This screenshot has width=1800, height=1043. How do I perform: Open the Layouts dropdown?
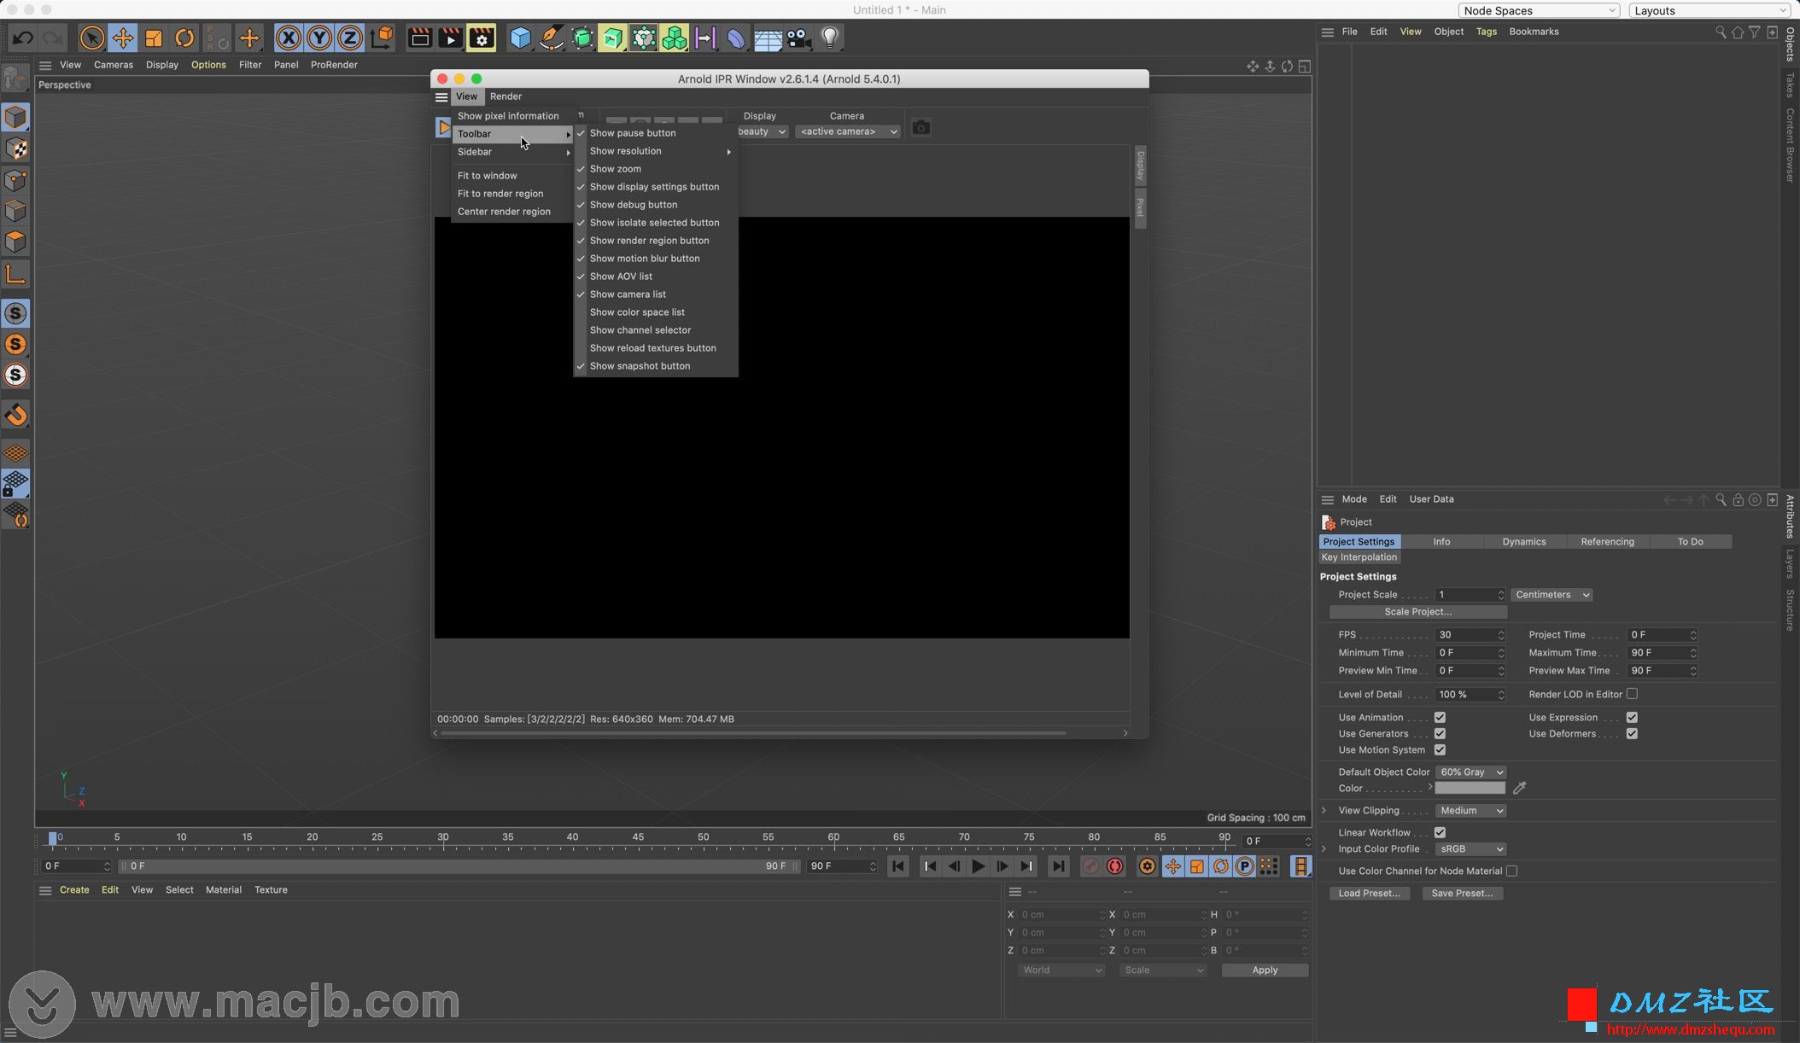pyautogui.click(x=1711, y=10)
